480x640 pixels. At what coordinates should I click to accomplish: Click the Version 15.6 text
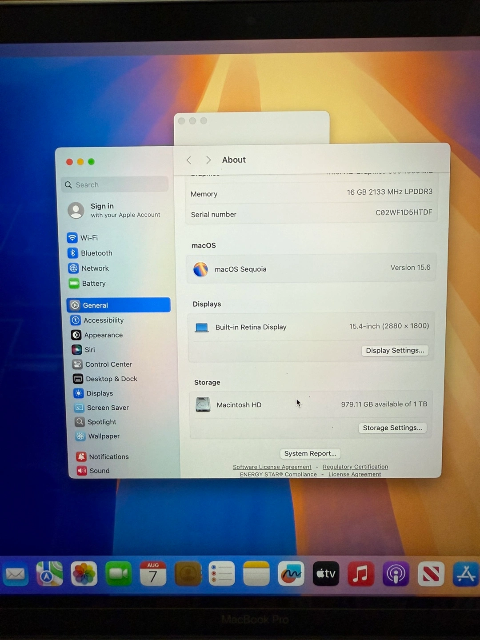(411, 268)
